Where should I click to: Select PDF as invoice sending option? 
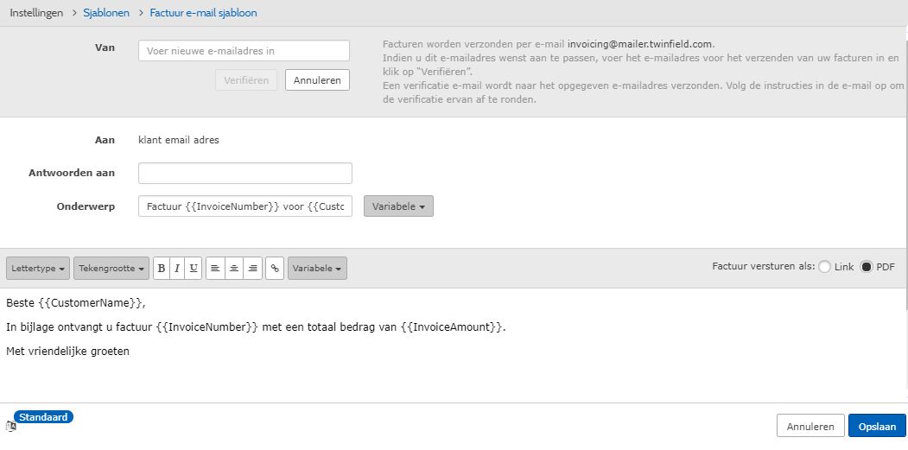click(867, 267)
